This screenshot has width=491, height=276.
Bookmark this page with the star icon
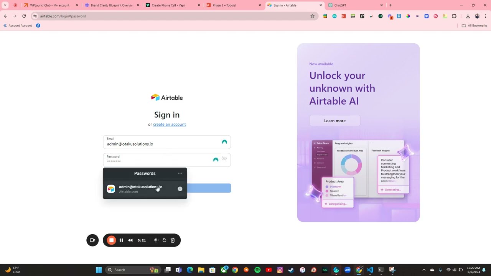tap(312, 16)
